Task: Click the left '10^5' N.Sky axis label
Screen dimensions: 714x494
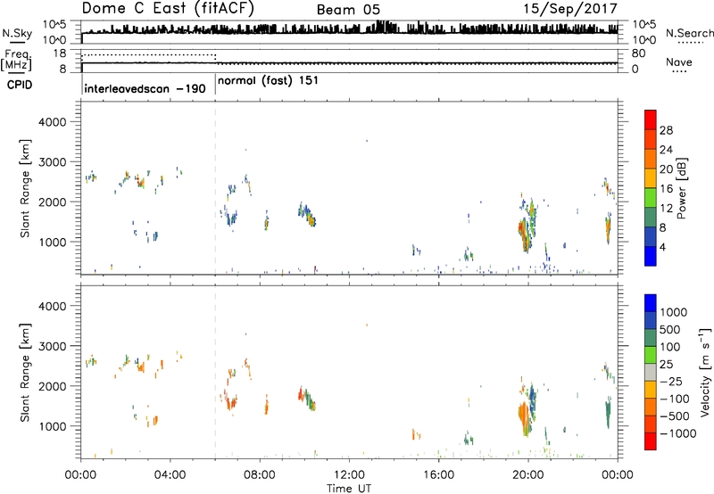Action: click(54, 25)
